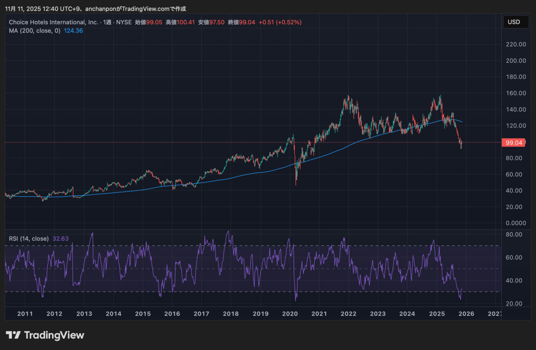Click the 80.00 label on the RSI axis

point(515,234)
